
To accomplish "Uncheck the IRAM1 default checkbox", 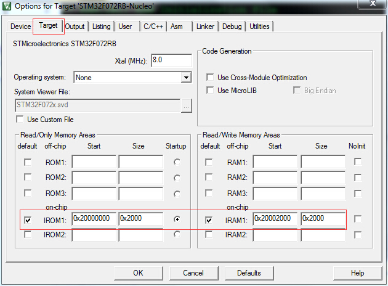I will point(209,220).
